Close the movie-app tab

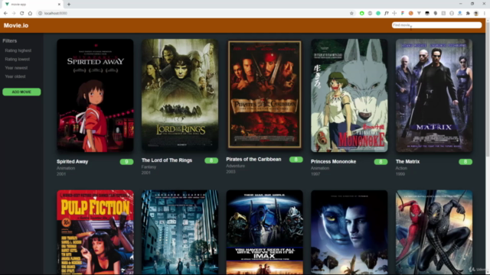(x=59, y=5)
